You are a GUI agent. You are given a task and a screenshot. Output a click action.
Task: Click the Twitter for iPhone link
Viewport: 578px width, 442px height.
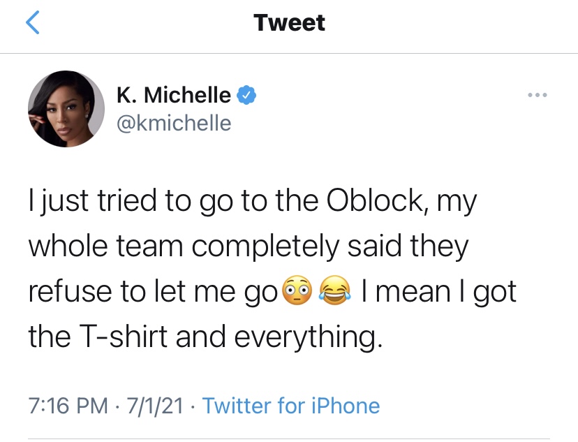291,406
